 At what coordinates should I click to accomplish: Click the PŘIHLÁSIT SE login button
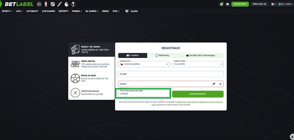[x=259, y=4]
